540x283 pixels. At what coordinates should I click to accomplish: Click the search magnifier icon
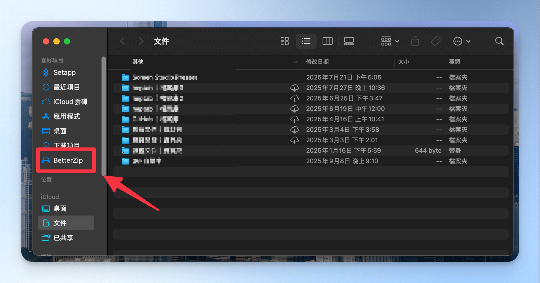(x=499, y=41)
